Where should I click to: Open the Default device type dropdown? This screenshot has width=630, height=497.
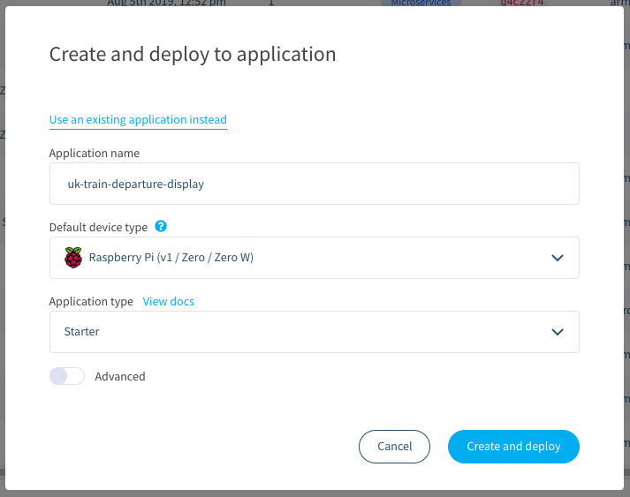(314, 258)
